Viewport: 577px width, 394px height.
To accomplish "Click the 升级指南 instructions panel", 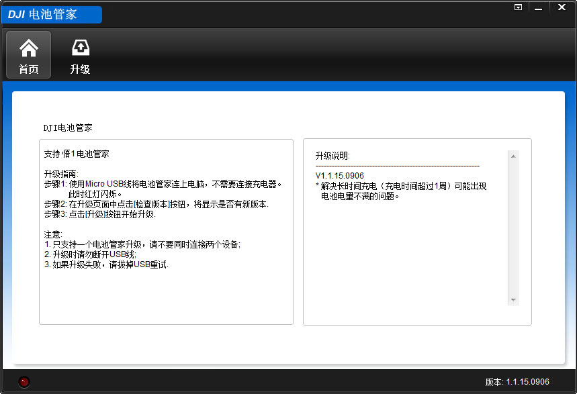I will [165, 232].
